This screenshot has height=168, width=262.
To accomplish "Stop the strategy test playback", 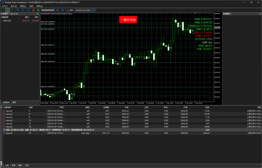I will pos(33,10).
